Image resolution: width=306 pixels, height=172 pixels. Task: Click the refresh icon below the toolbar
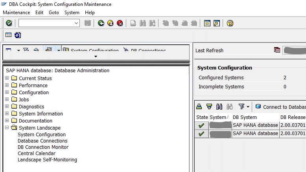[18, 35]
